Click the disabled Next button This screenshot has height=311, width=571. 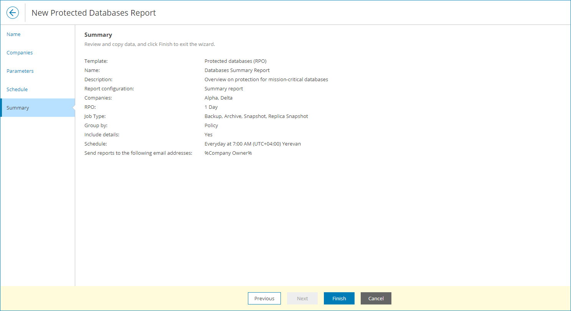click(302, 298)
